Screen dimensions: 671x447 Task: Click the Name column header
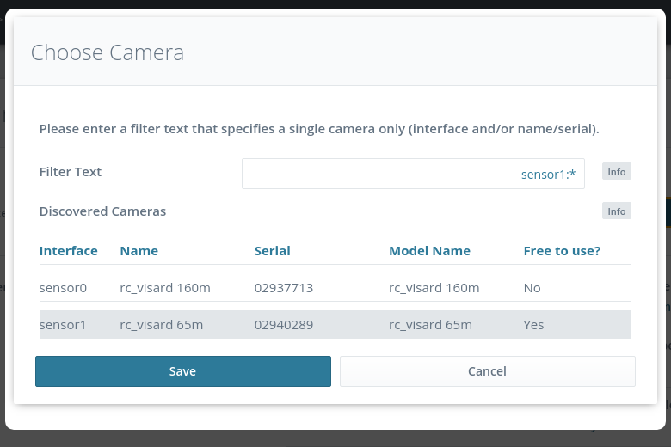click(x=139, y=251)
